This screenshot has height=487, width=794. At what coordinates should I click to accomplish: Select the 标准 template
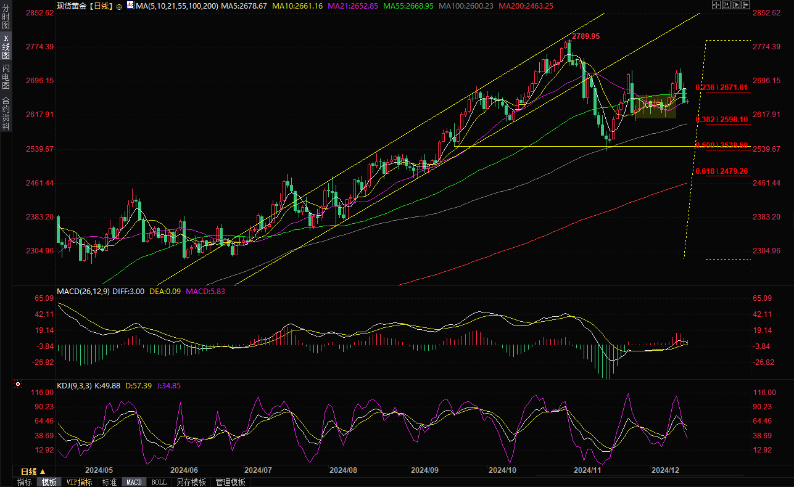pyautogui.click(x=109, y=482)
